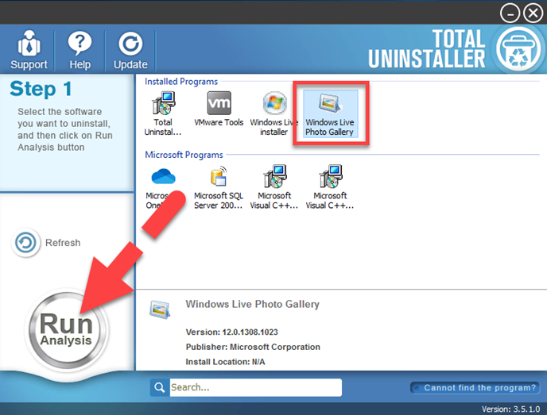Click Publisher: Microsoft Corporation text
The width and height of the screenshot is (547, 415).
pyautogui.click(x=253, y=347)
